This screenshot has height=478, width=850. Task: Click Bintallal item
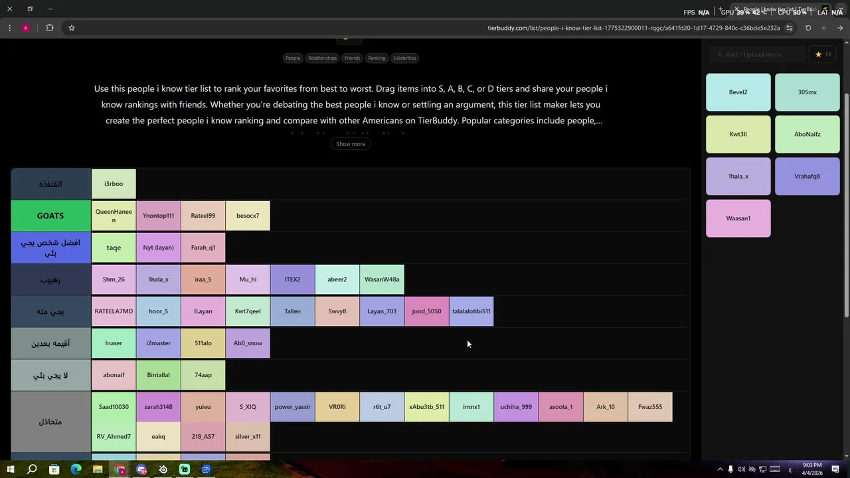tap(158, 375)
